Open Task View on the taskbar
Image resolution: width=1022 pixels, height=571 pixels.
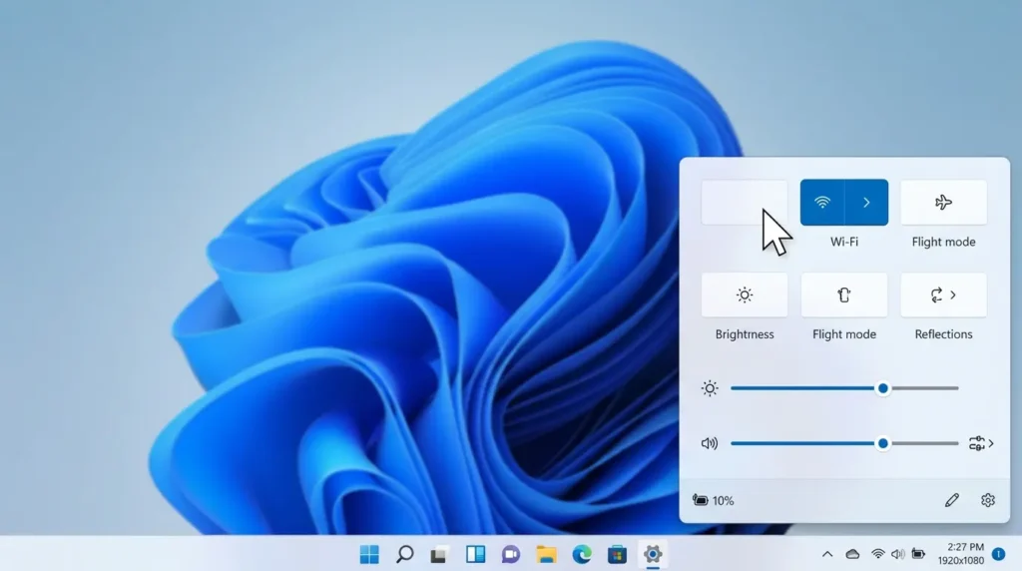tap(439, 555)
